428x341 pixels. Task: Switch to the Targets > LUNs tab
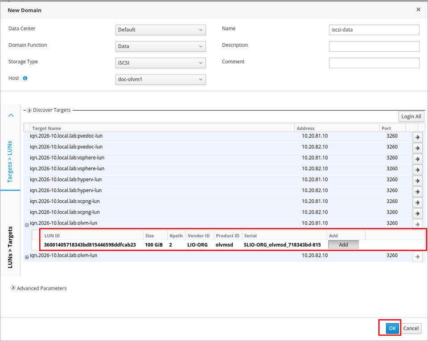[10, 161]
